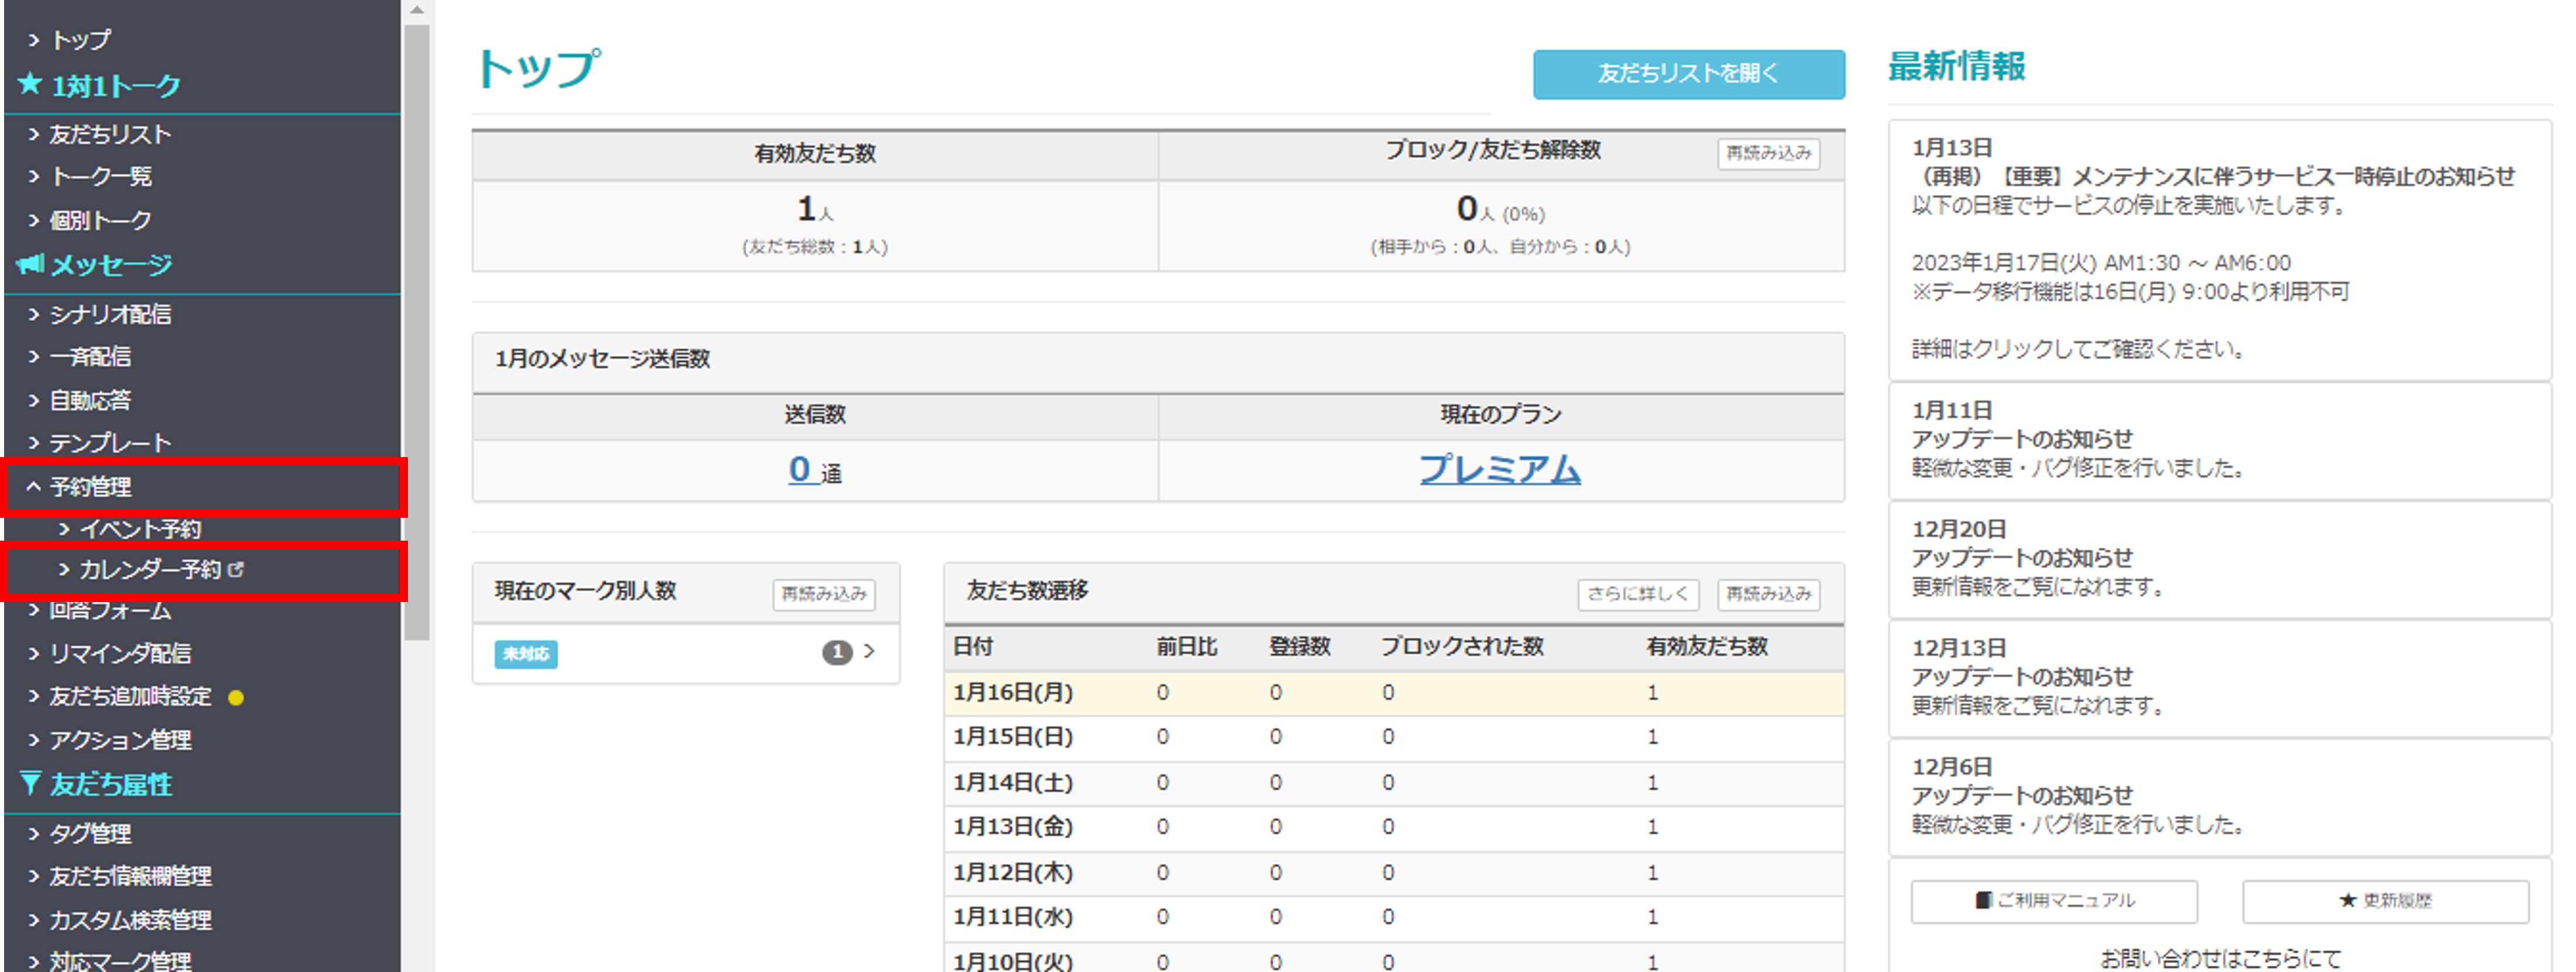
Task: Select the 1月13日(金) table row
Action: coord(1394,828)
